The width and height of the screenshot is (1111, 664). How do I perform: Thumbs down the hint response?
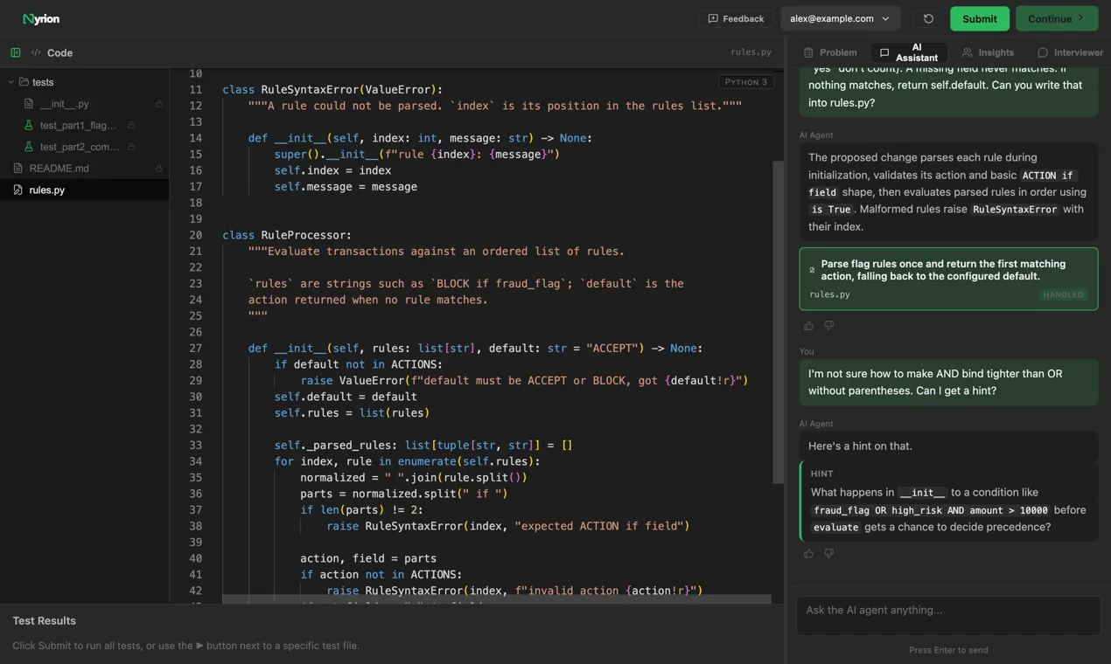point(828,553)
